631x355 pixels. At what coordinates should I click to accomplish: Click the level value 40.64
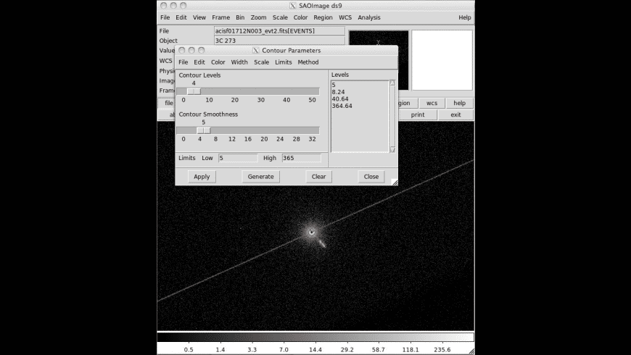[x=340, y=99]
